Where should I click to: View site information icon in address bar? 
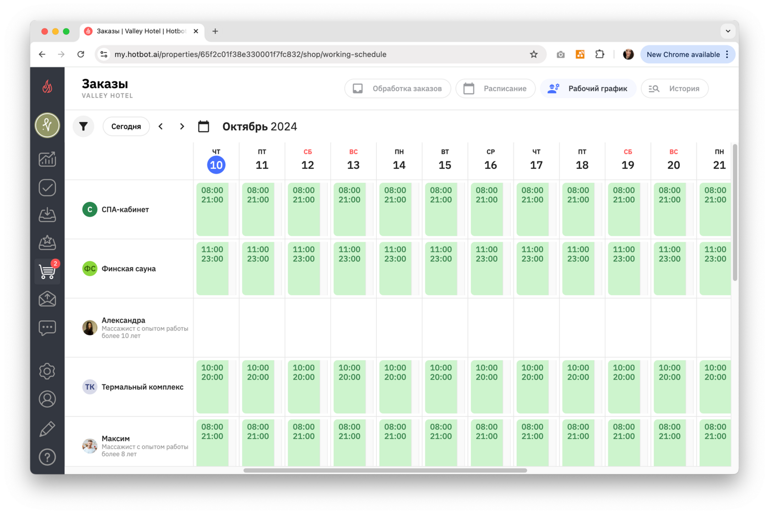click(104, 54)
